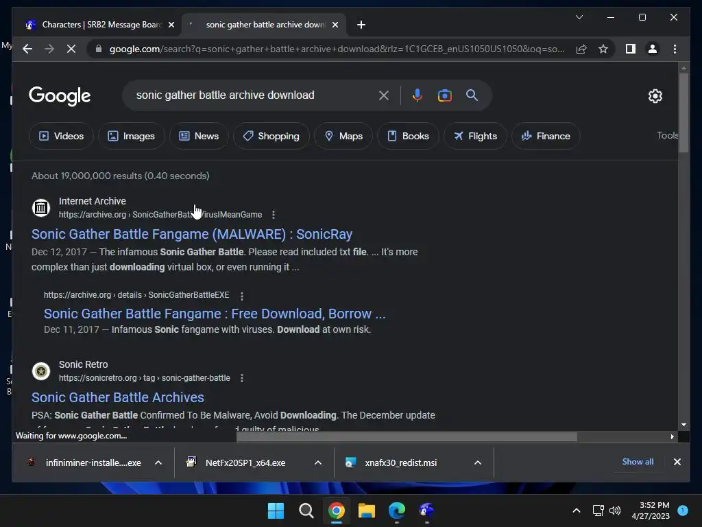Stop loading the page
Viewport: 702px width, 527px height.
[x=71, y=49]
